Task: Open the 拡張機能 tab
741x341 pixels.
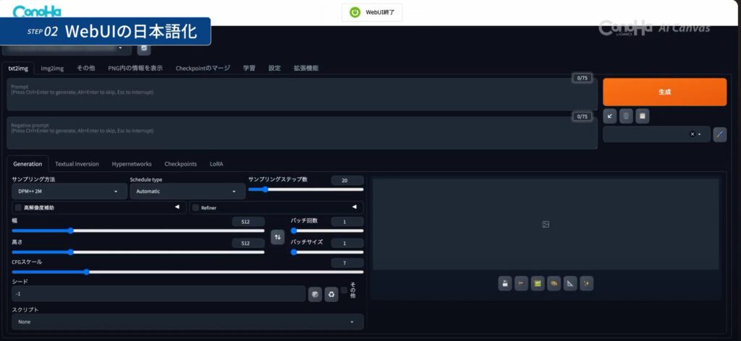Action: click(x=306, y=68)
